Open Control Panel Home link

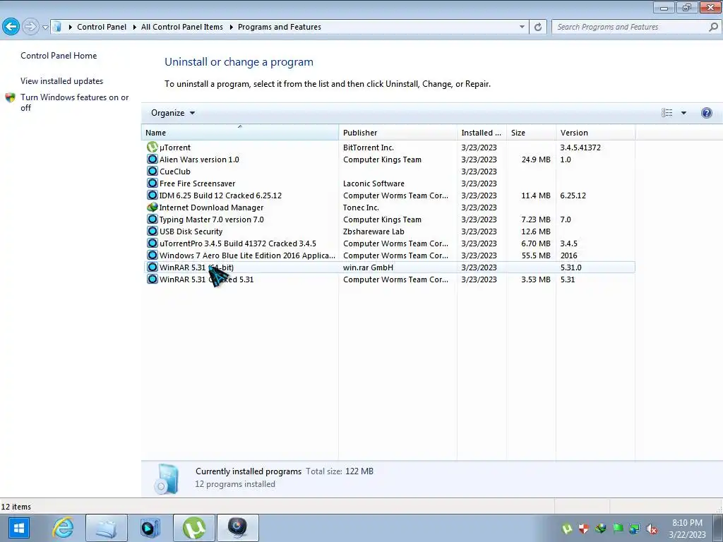point(59,55)
